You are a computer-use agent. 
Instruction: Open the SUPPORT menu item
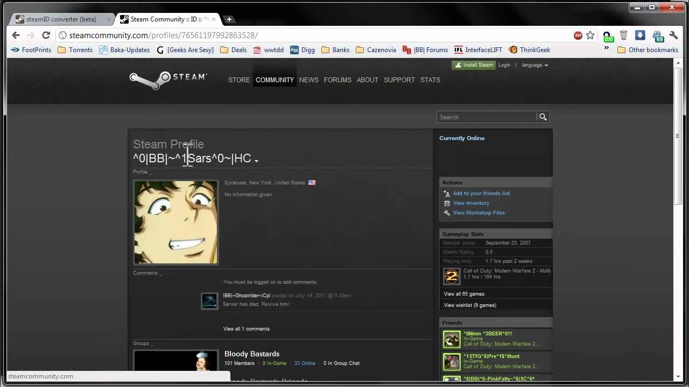click(x=399, y=80)
